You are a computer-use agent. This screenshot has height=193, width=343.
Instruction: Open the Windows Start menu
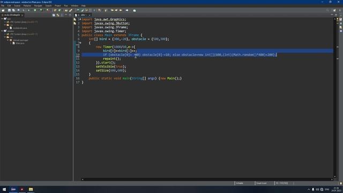(4, 189)
